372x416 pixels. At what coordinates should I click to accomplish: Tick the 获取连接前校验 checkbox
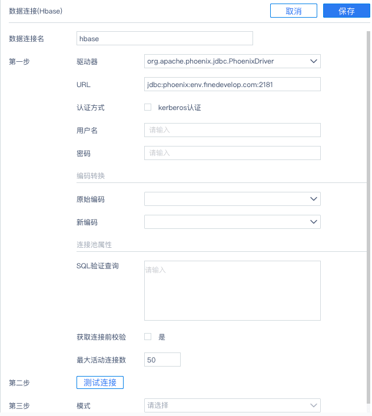tap(148, 337)
